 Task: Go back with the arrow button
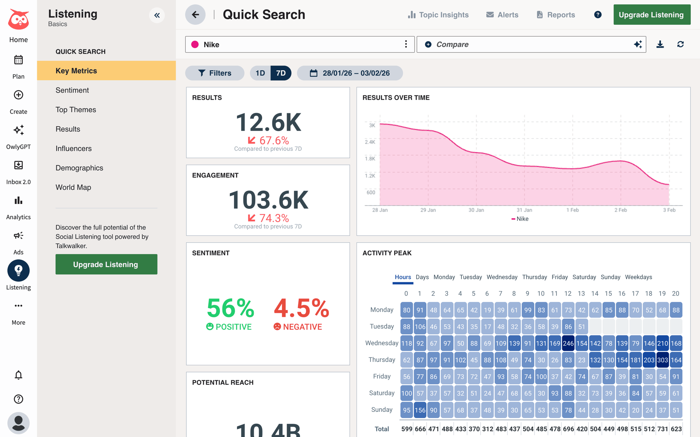pyautogui.click(x=195, y=15)
